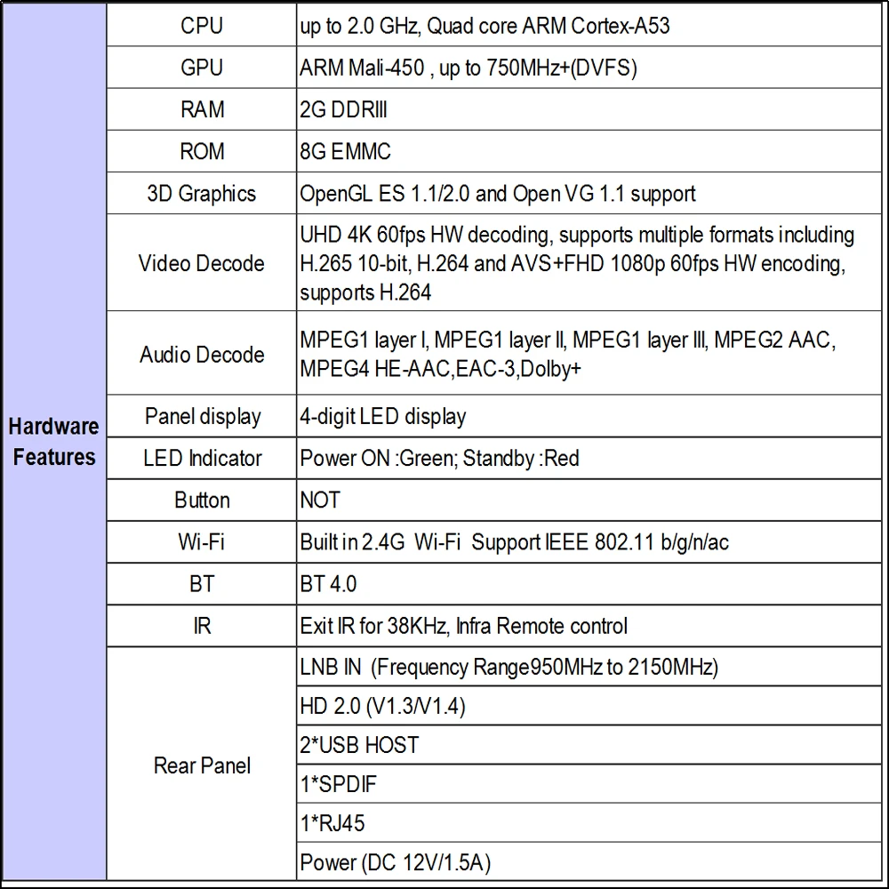Screen dimensions: 889x889
Task: Click the IR 38KHz remote control cell
Action: coord(589,626)
